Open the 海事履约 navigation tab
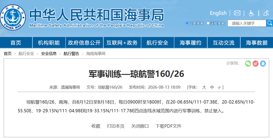 (190, 43)
